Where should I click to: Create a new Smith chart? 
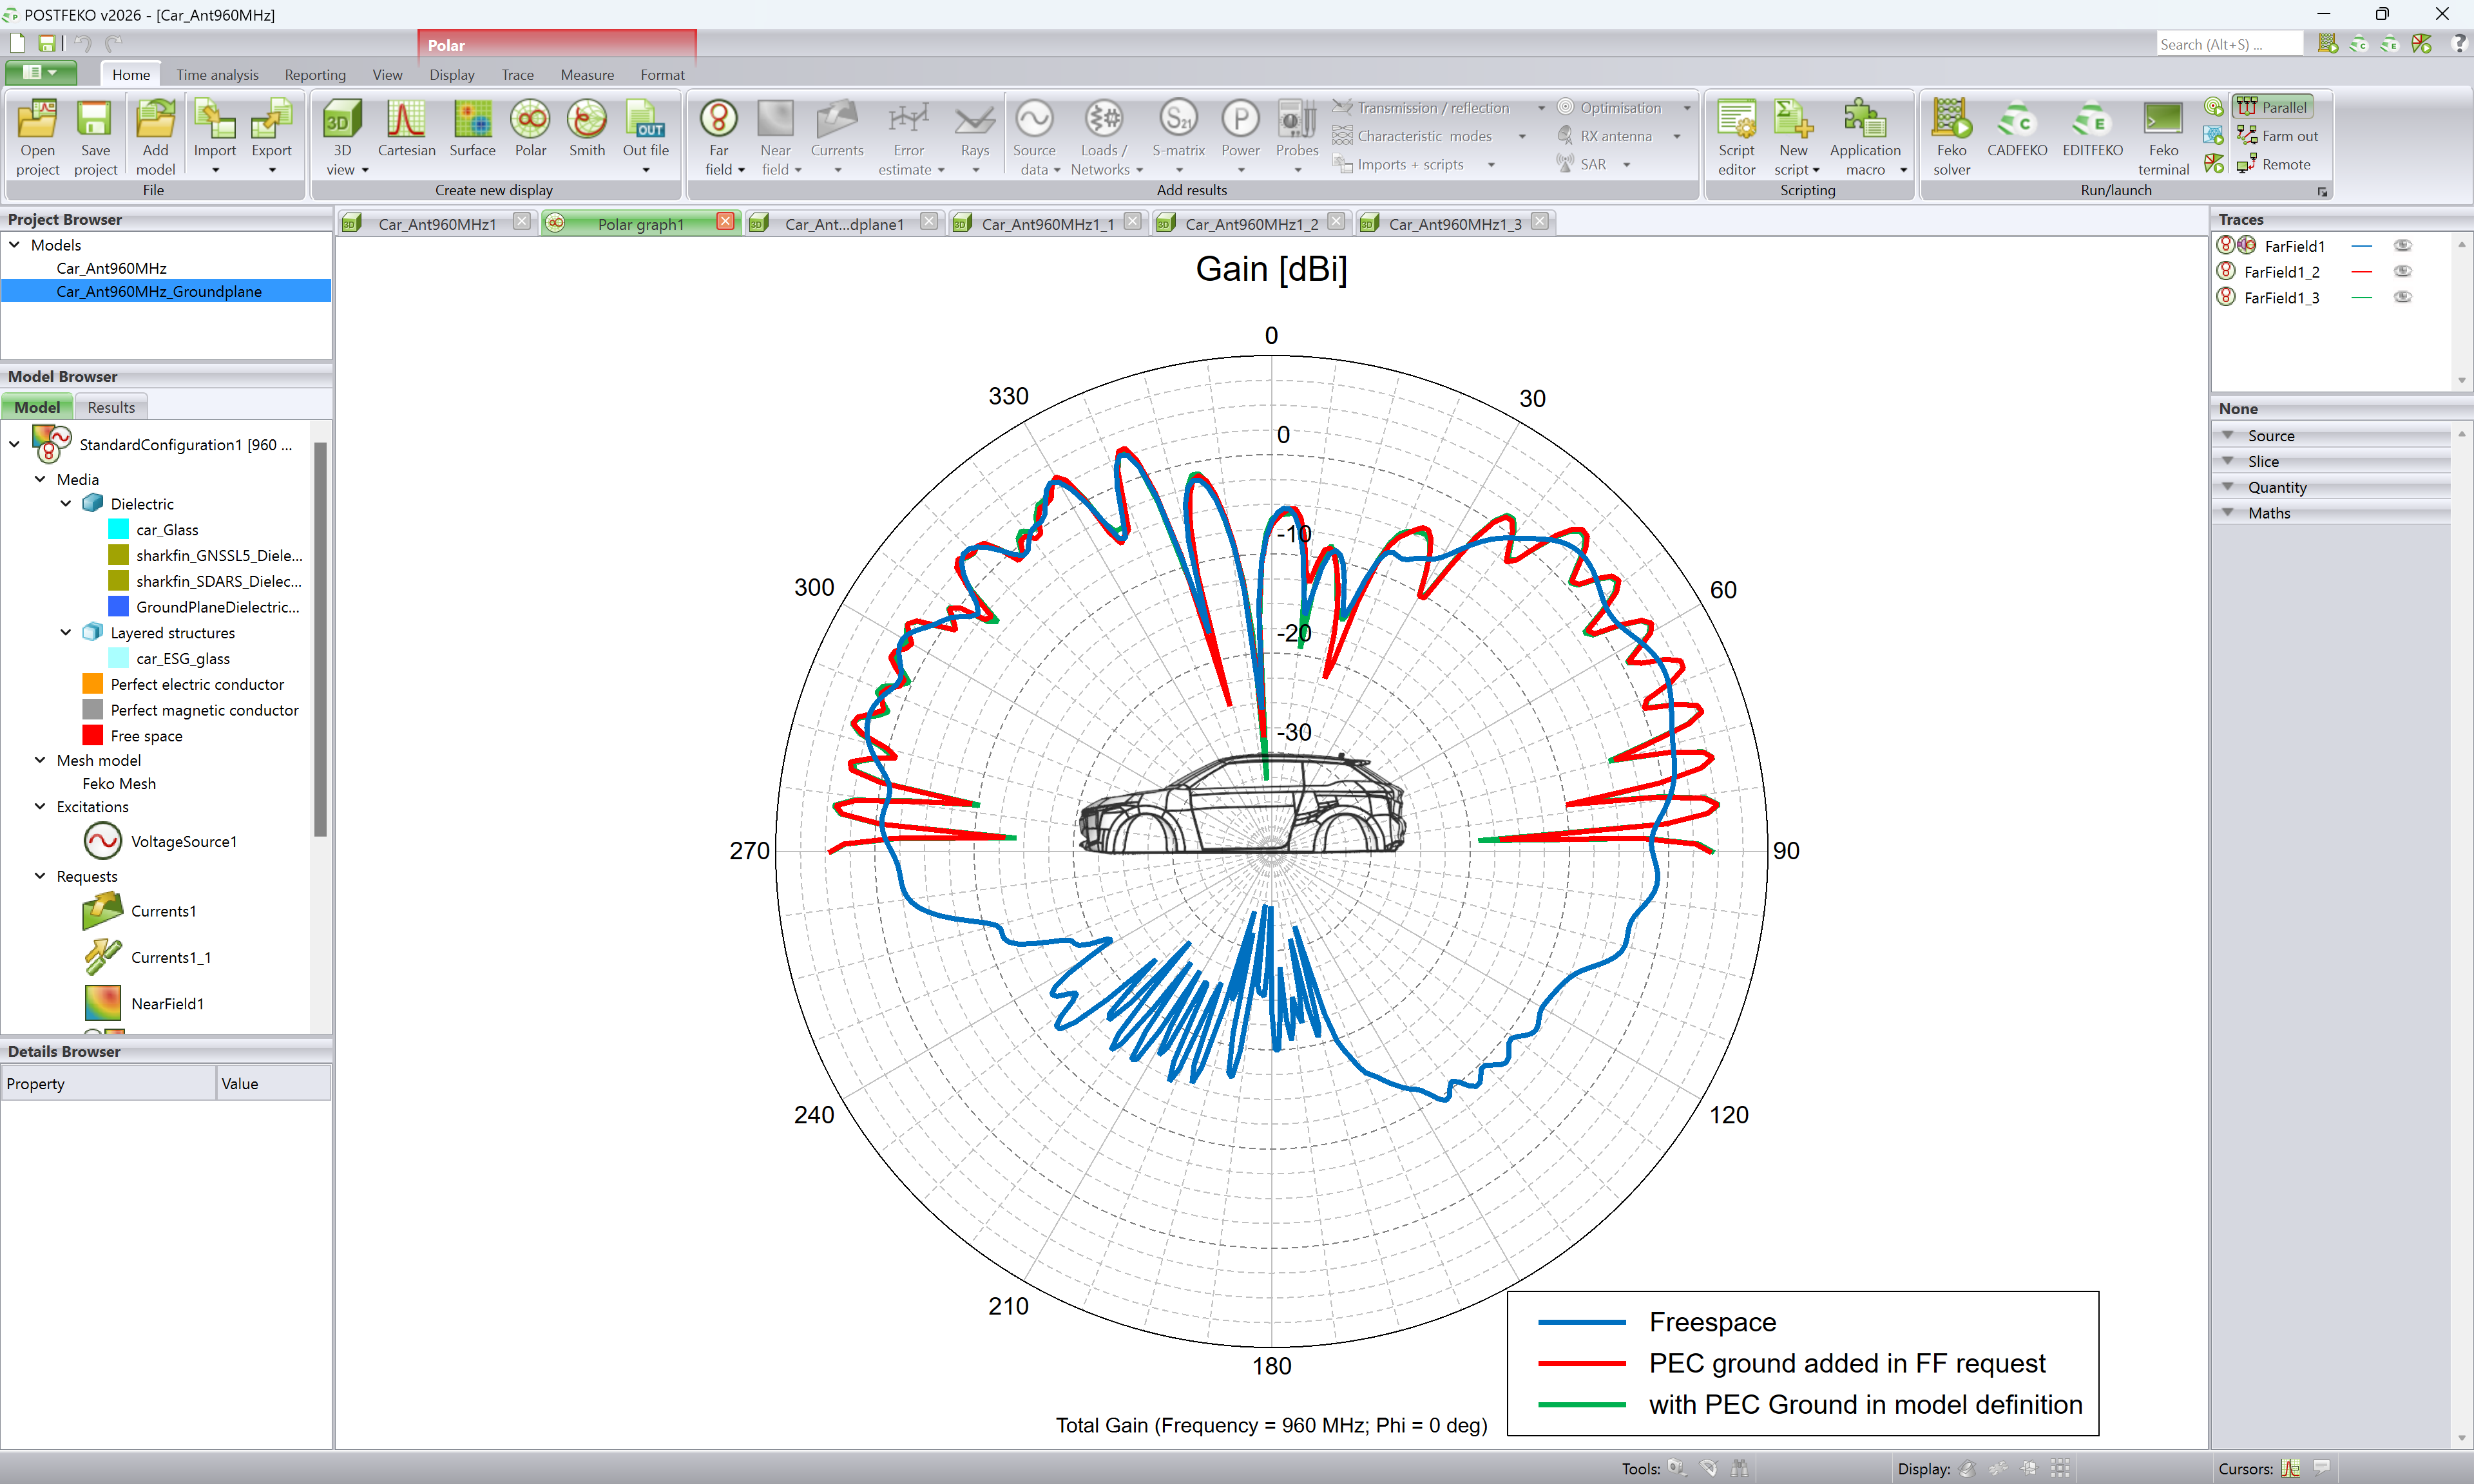click(587, 128)
